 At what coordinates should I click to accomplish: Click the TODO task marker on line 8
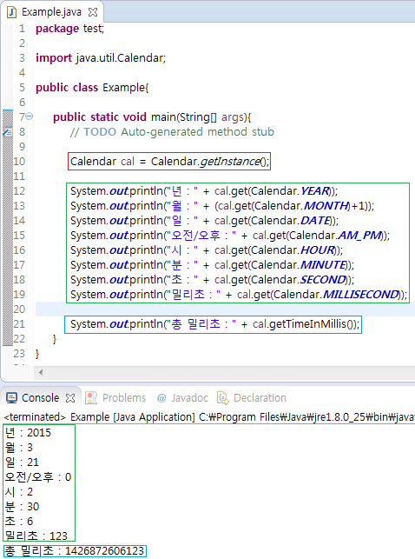pos(8,132)
